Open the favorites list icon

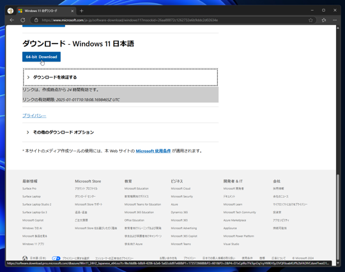pos(324,20)
